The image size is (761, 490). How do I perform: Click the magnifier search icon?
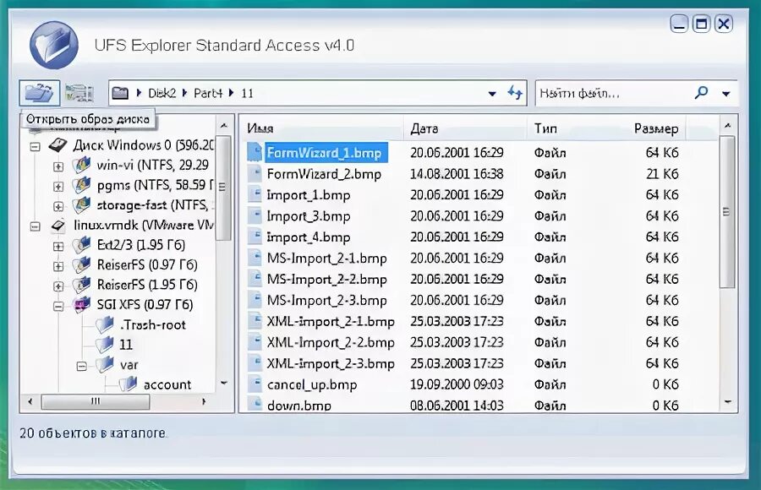[x=701, y=92]
